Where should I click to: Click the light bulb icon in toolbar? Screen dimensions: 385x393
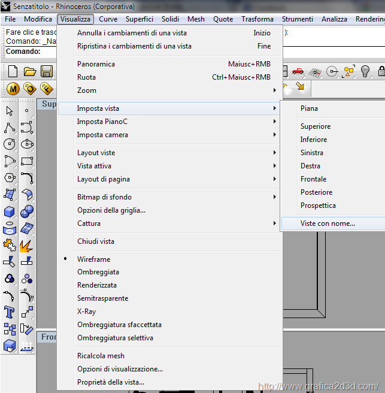365,71
